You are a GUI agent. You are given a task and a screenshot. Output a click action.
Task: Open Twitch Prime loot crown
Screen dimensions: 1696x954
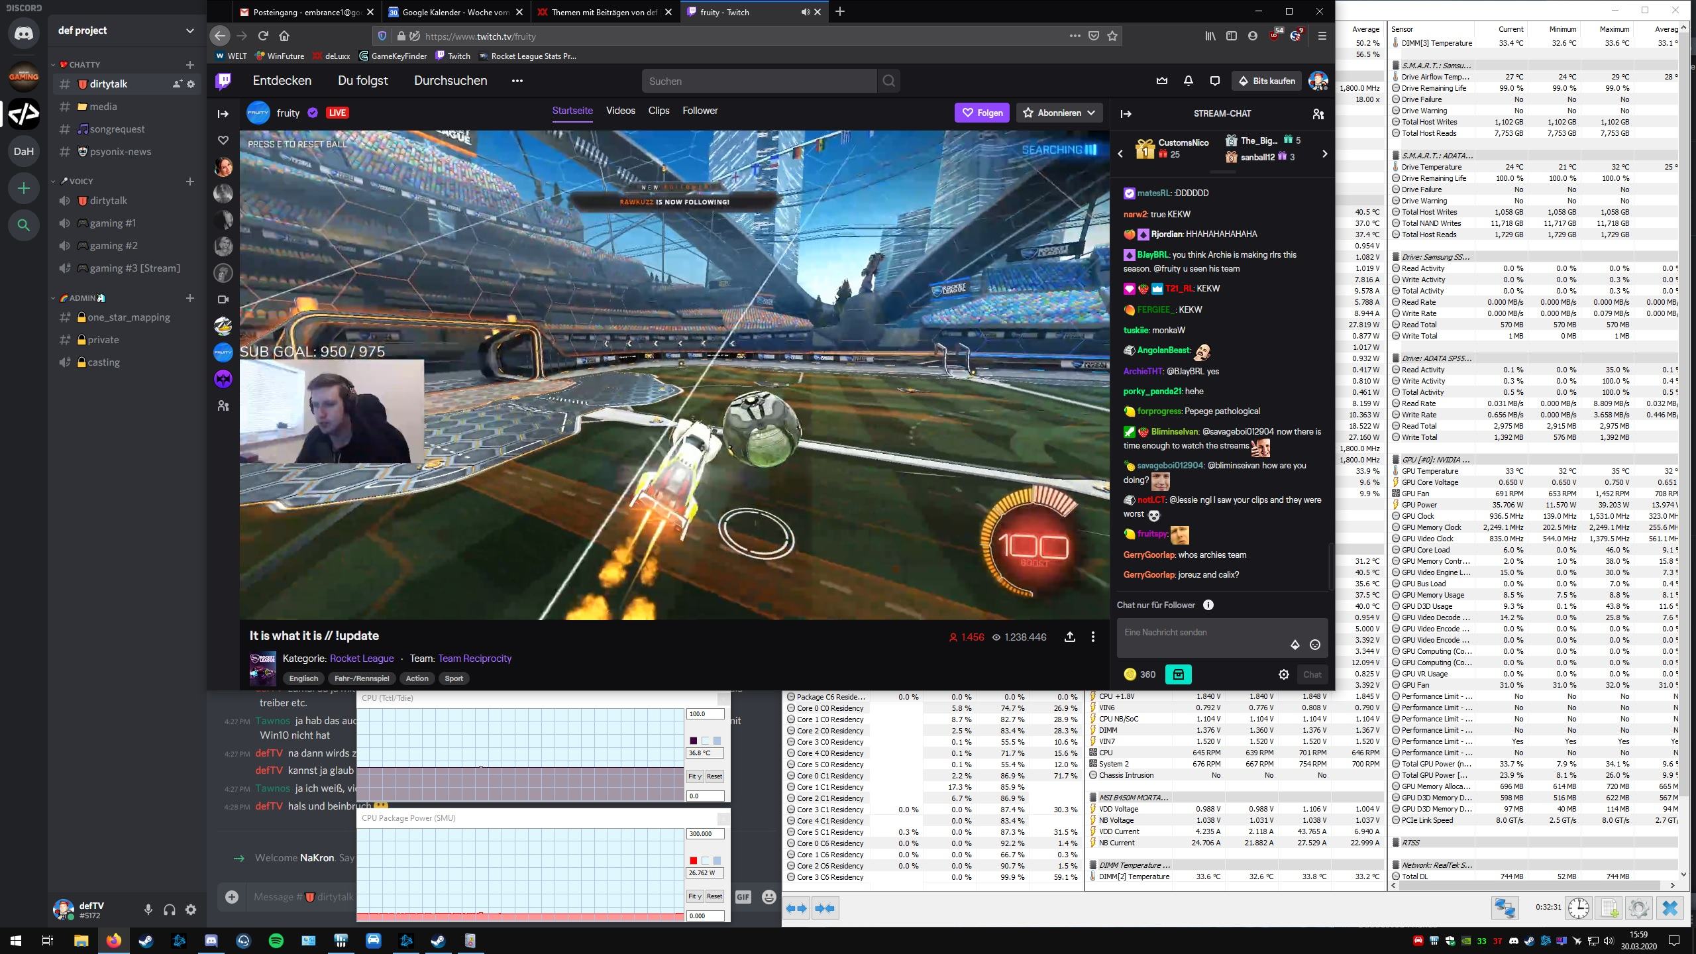[x=1161, y=81]
